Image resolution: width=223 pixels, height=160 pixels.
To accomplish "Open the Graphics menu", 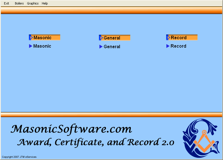I will point(33,3).
